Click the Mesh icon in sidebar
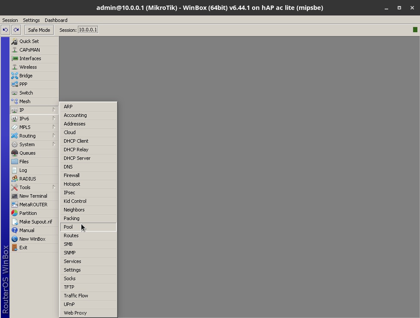 coord(15,101)
